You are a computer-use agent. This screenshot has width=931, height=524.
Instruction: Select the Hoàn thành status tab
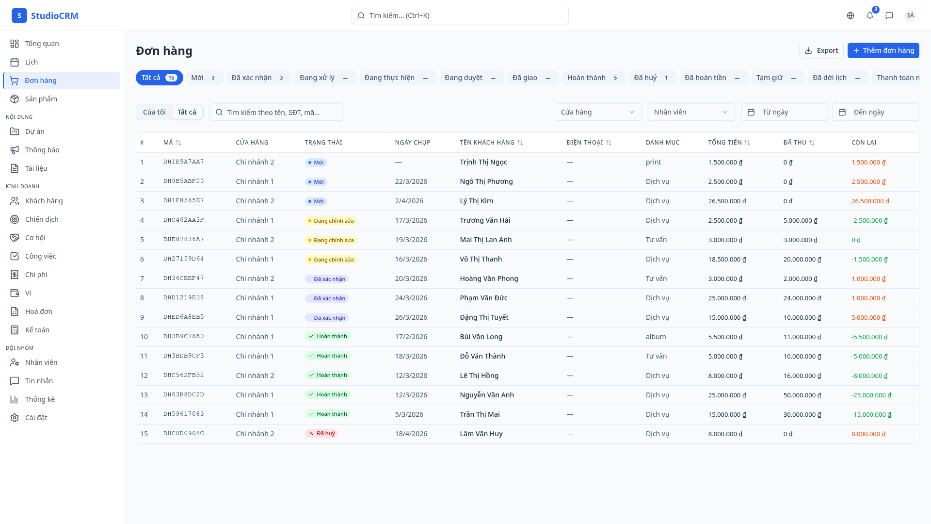(x=592, y=78)
